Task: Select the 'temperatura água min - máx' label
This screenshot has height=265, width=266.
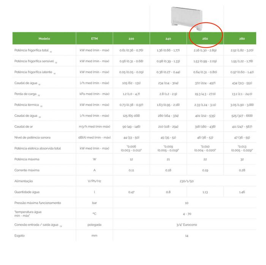Action: 28,214
